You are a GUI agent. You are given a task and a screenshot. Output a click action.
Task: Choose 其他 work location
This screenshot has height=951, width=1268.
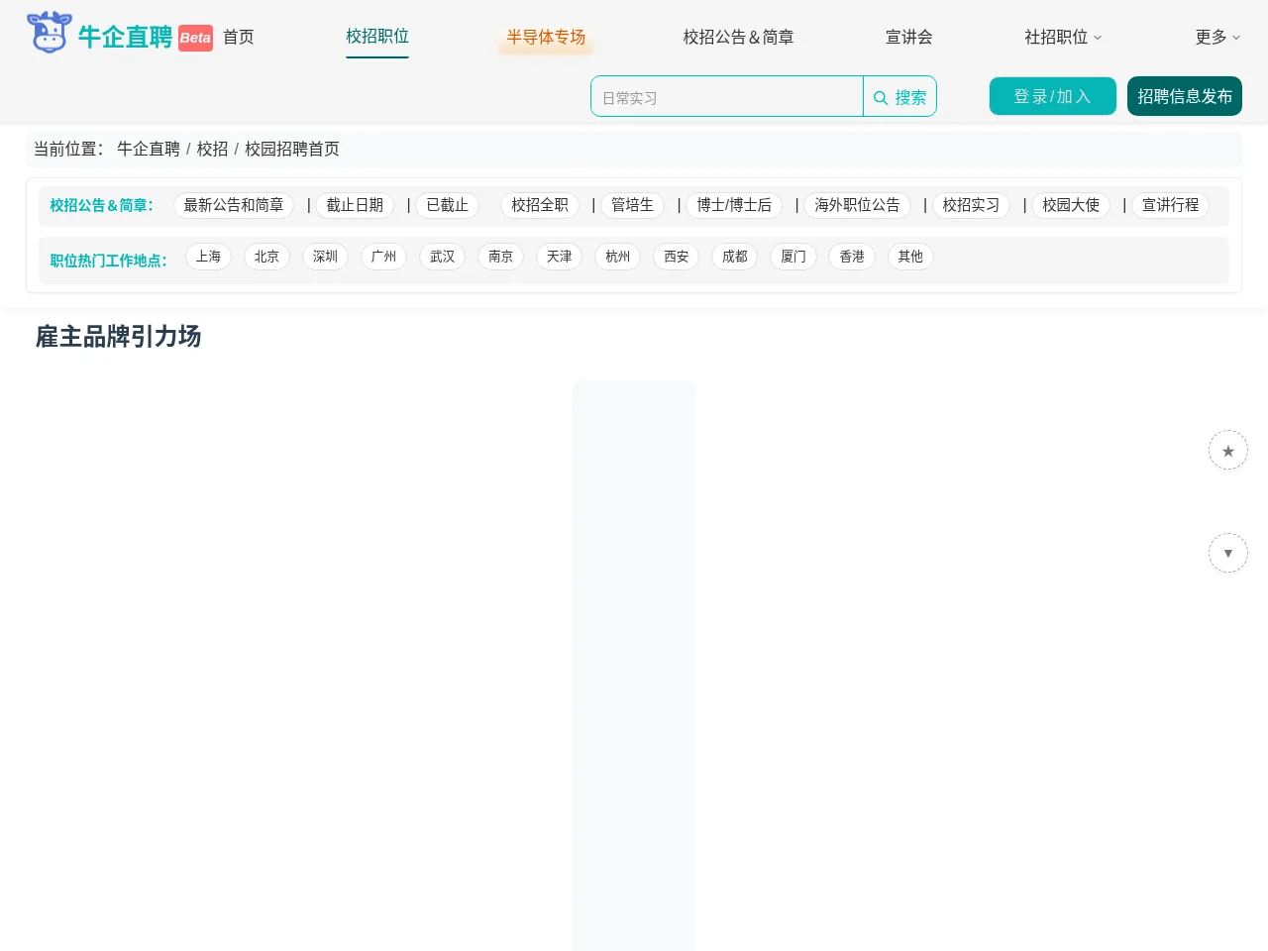(x=909, y=257)
